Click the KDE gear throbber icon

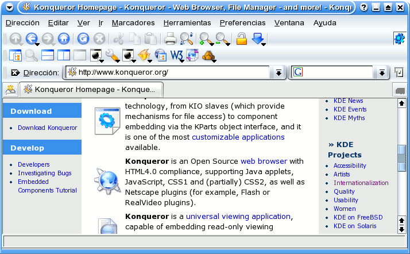(x=399, y=39)
